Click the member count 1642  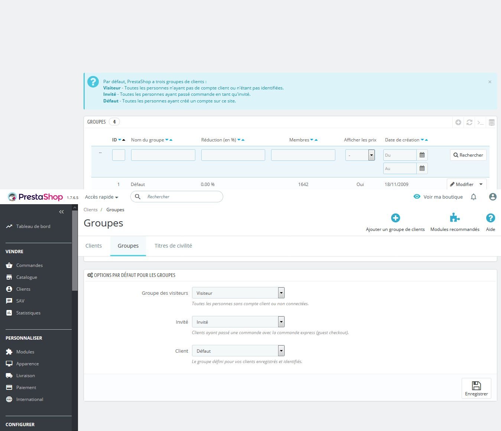coord(303,185)
